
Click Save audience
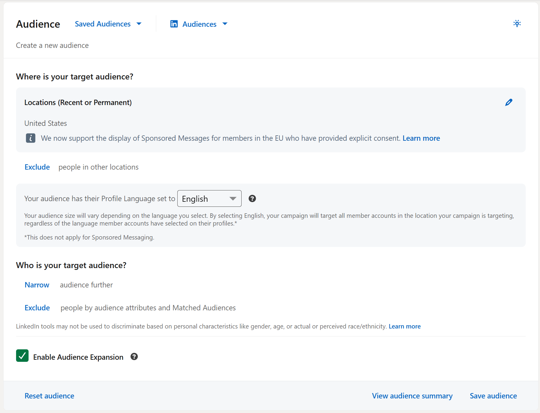(x=493, y=396)
